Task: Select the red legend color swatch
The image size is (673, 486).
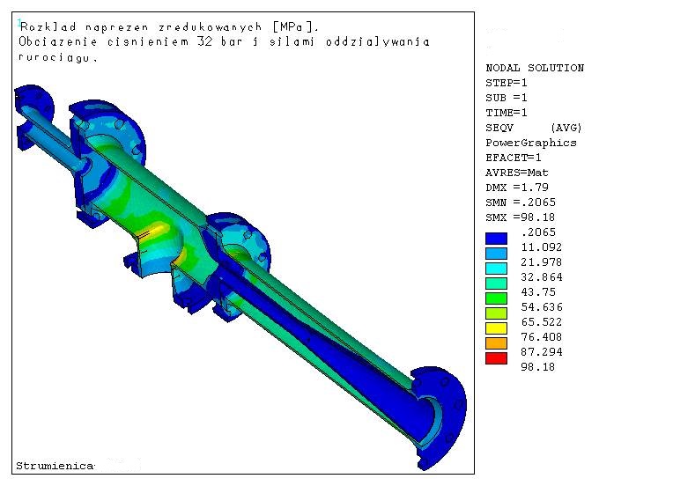Action: pos(497,357)
